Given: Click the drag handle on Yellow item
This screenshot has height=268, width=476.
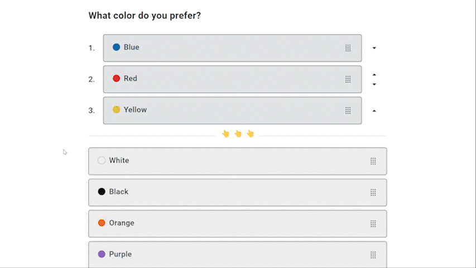Looking at the screenshot, I should click(x=348, y=111).
